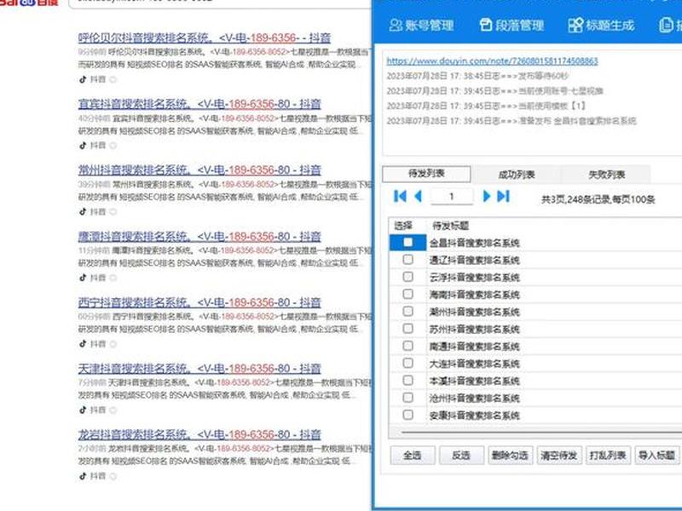Open the 段落管理 tab
682x511 pixels.
click(x=511, y=26)
